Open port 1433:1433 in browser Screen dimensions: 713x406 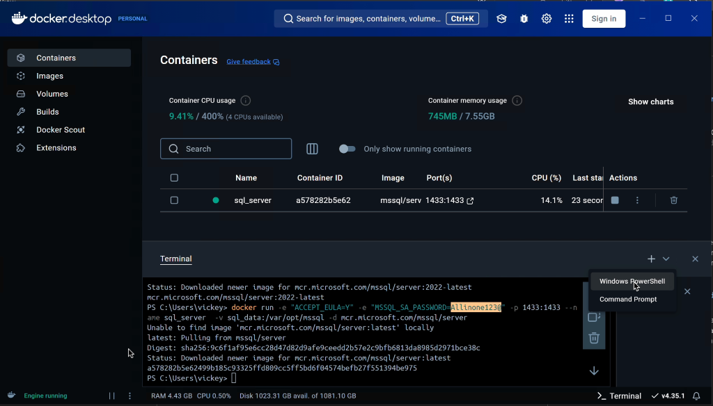tap(470, 201)
